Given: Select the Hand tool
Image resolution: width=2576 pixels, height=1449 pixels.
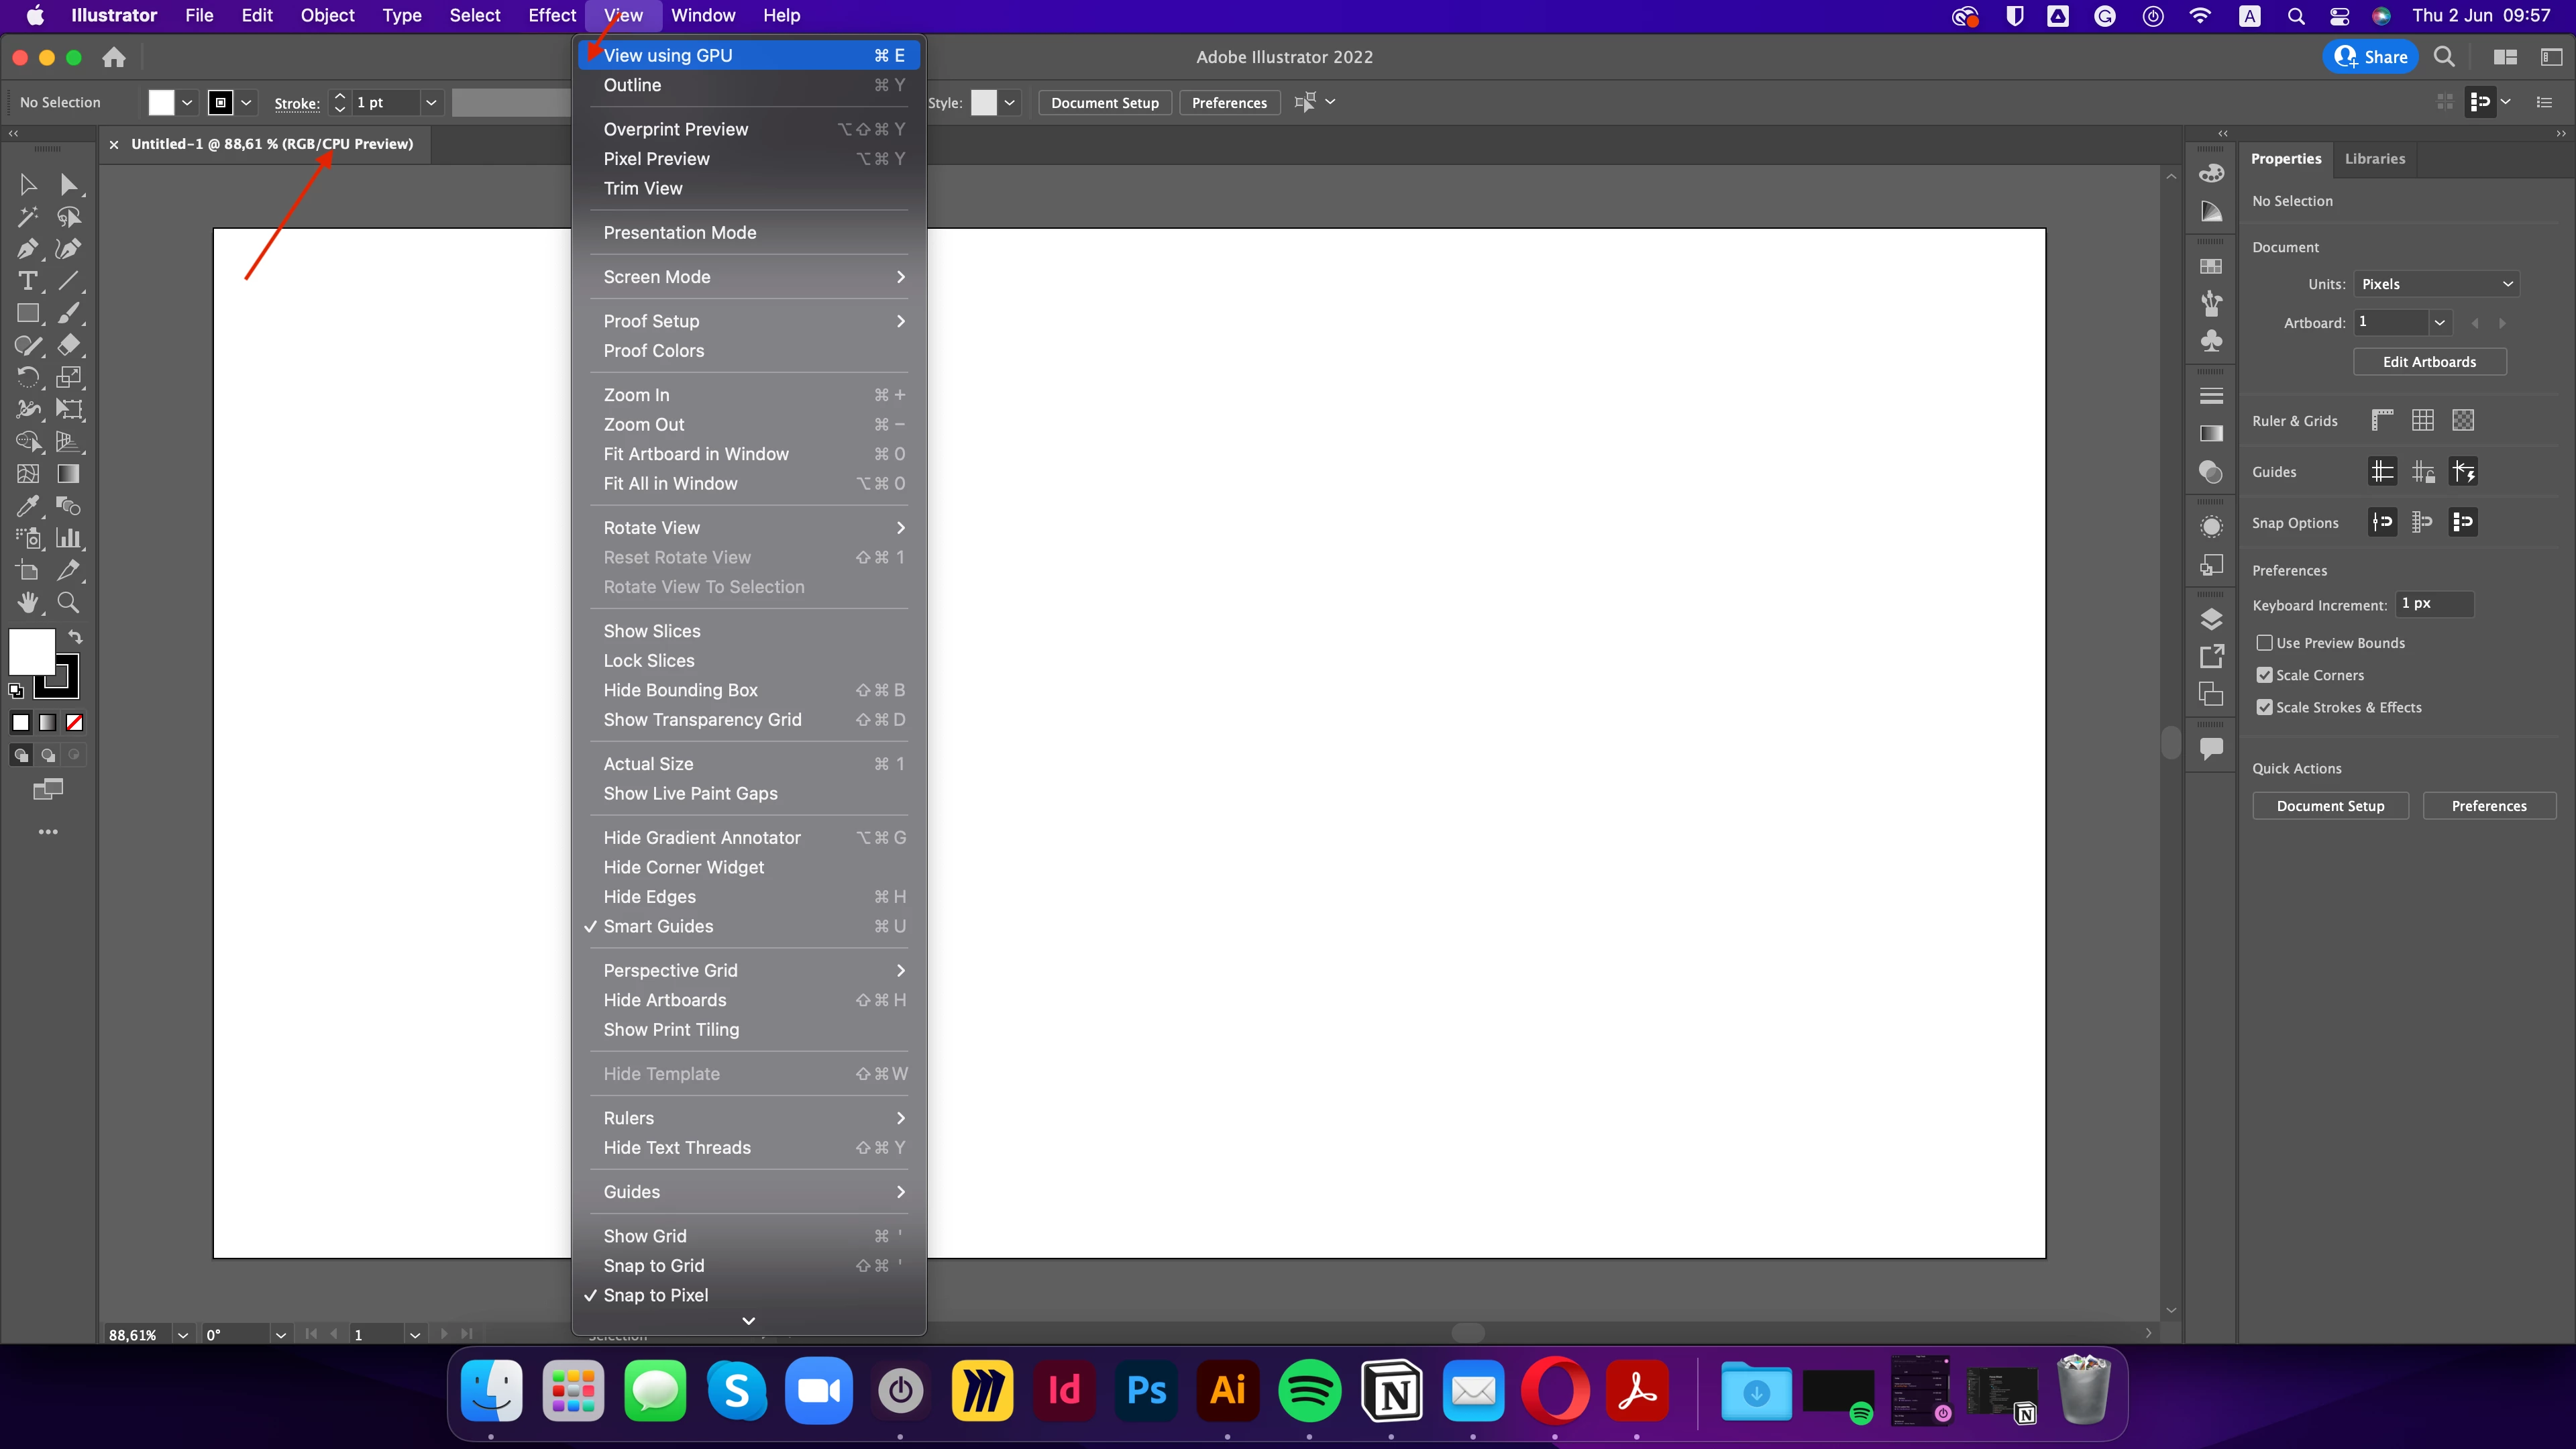Looking at the screenshot, I should pyautogui.click(x=27, y=602).
